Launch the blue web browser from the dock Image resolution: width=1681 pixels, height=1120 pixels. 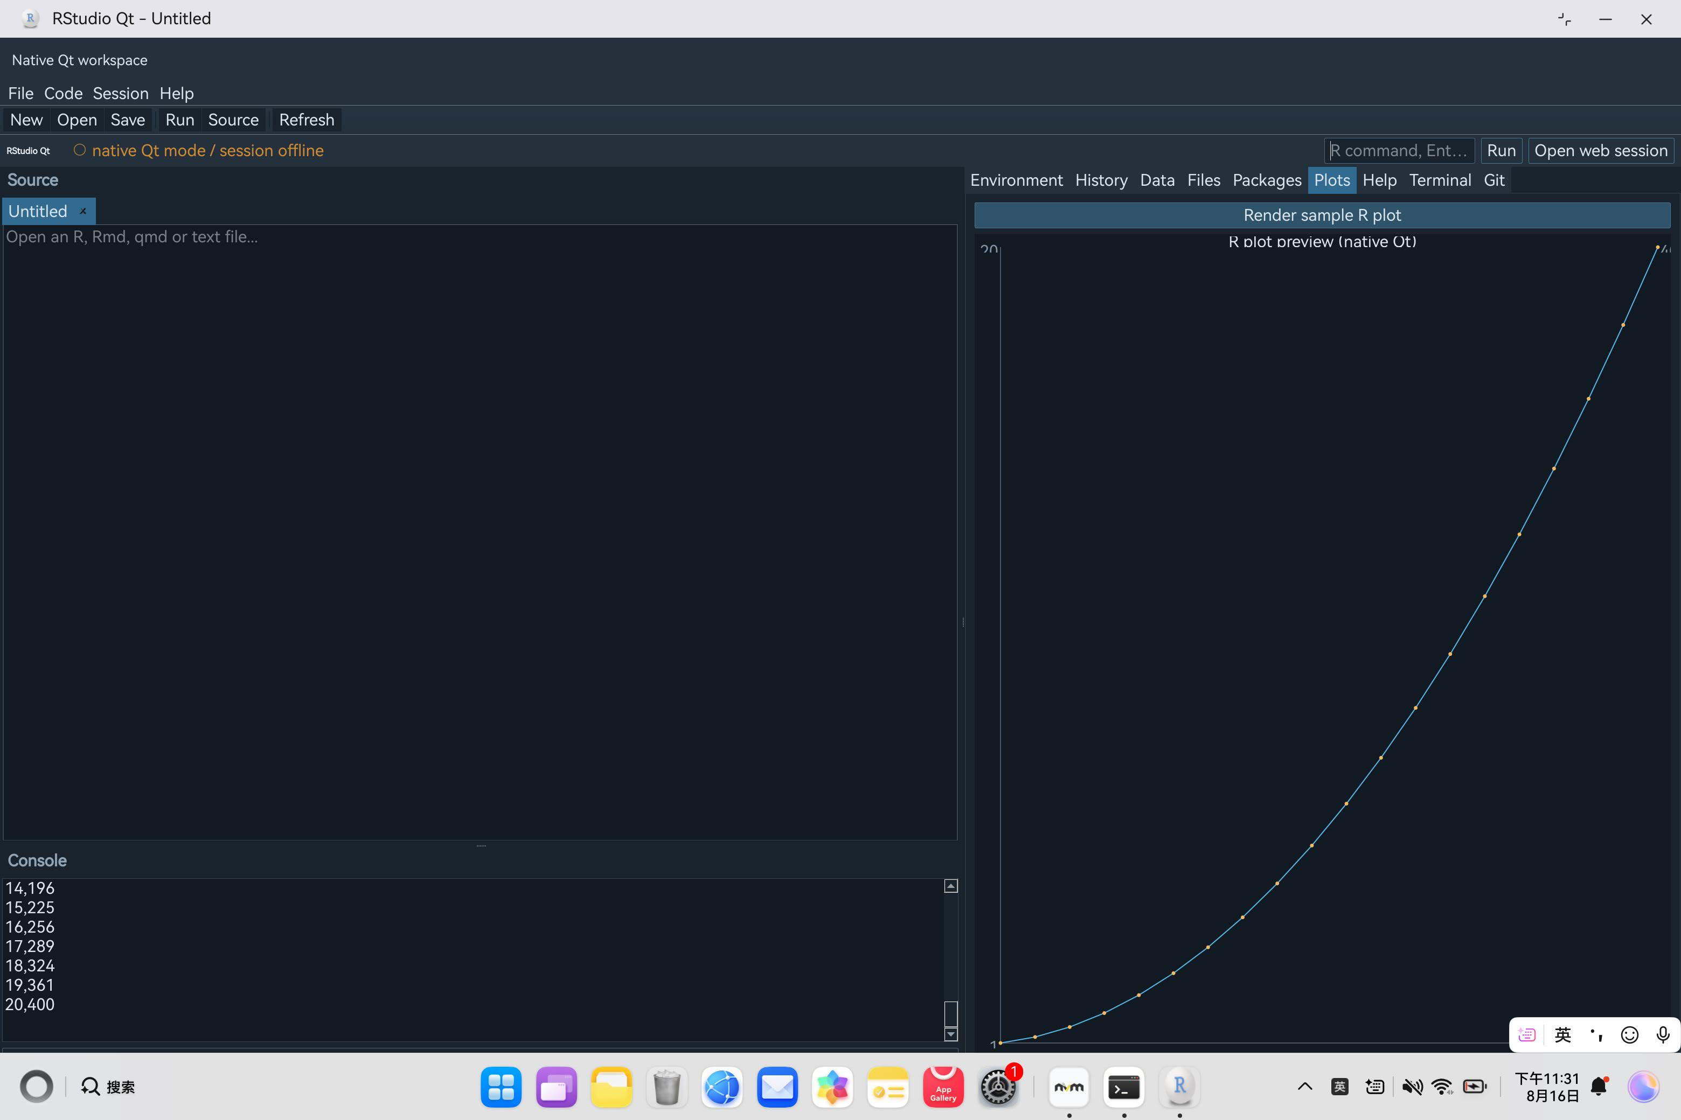tap(722, 1087)
